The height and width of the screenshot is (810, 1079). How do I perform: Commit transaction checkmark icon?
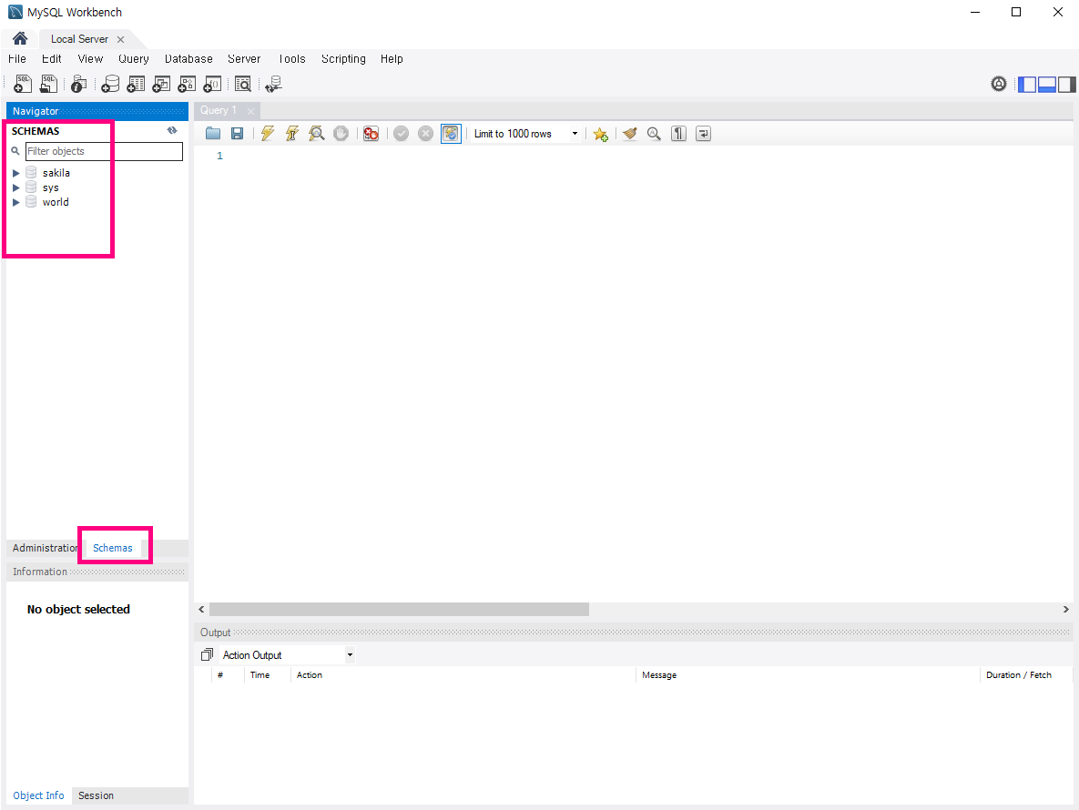pyautogui.click(x=402, y=134)
